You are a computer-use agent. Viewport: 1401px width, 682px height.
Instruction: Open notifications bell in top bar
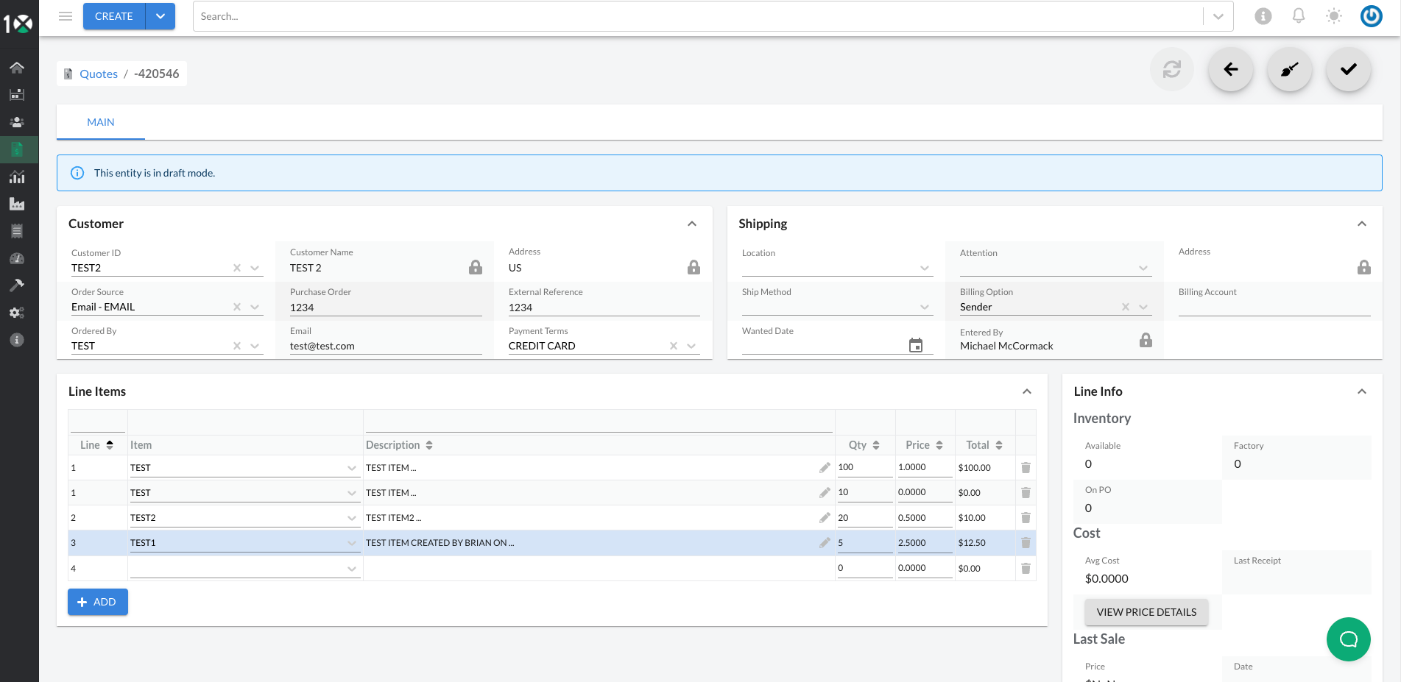(1298, 15)
